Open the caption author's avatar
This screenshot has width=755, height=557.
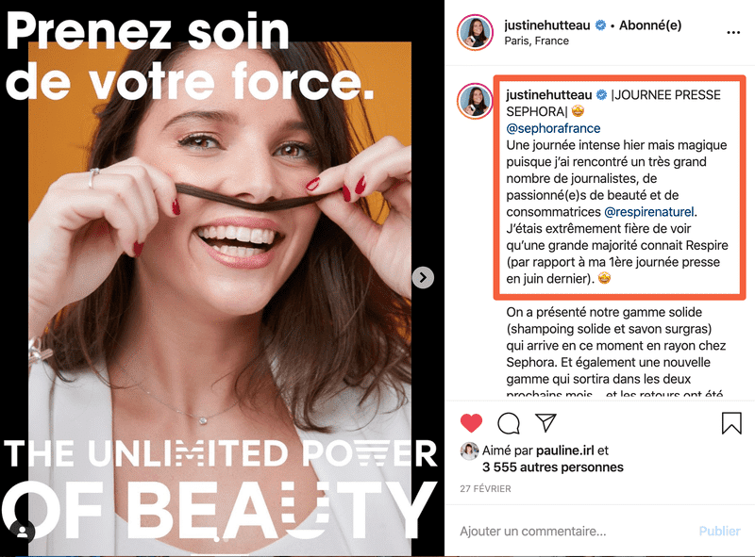coord(475,101)
